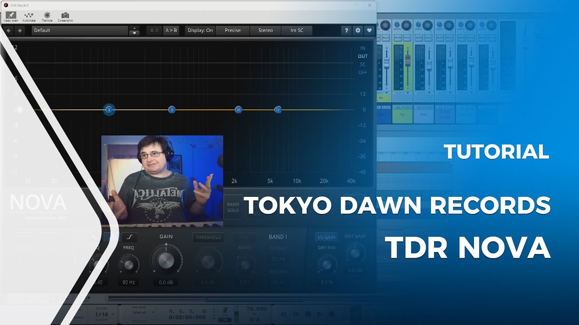Toggle the A B compare button
579x325 pixels.
(x=154, y=30)
